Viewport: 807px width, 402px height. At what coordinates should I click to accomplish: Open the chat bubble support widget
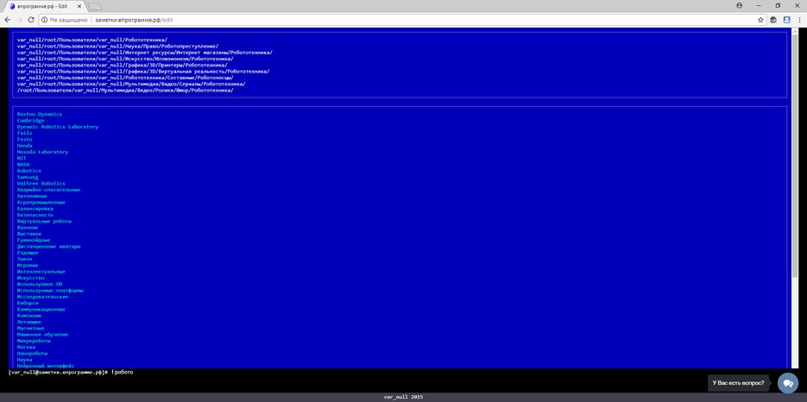pyautogui.click(x=787, y=383)
